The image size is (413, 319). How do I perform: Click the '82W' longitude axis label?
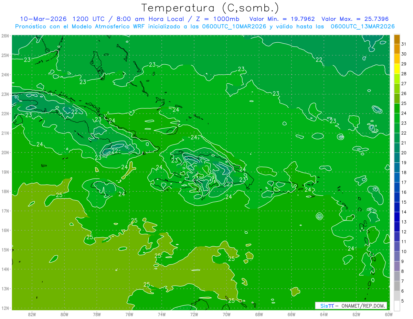click(x=32, y=314)
